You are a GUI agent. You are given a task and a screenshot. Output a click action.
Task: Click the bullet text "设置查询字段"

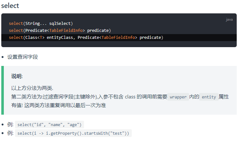pyautogui.click(x=23, y=57)
